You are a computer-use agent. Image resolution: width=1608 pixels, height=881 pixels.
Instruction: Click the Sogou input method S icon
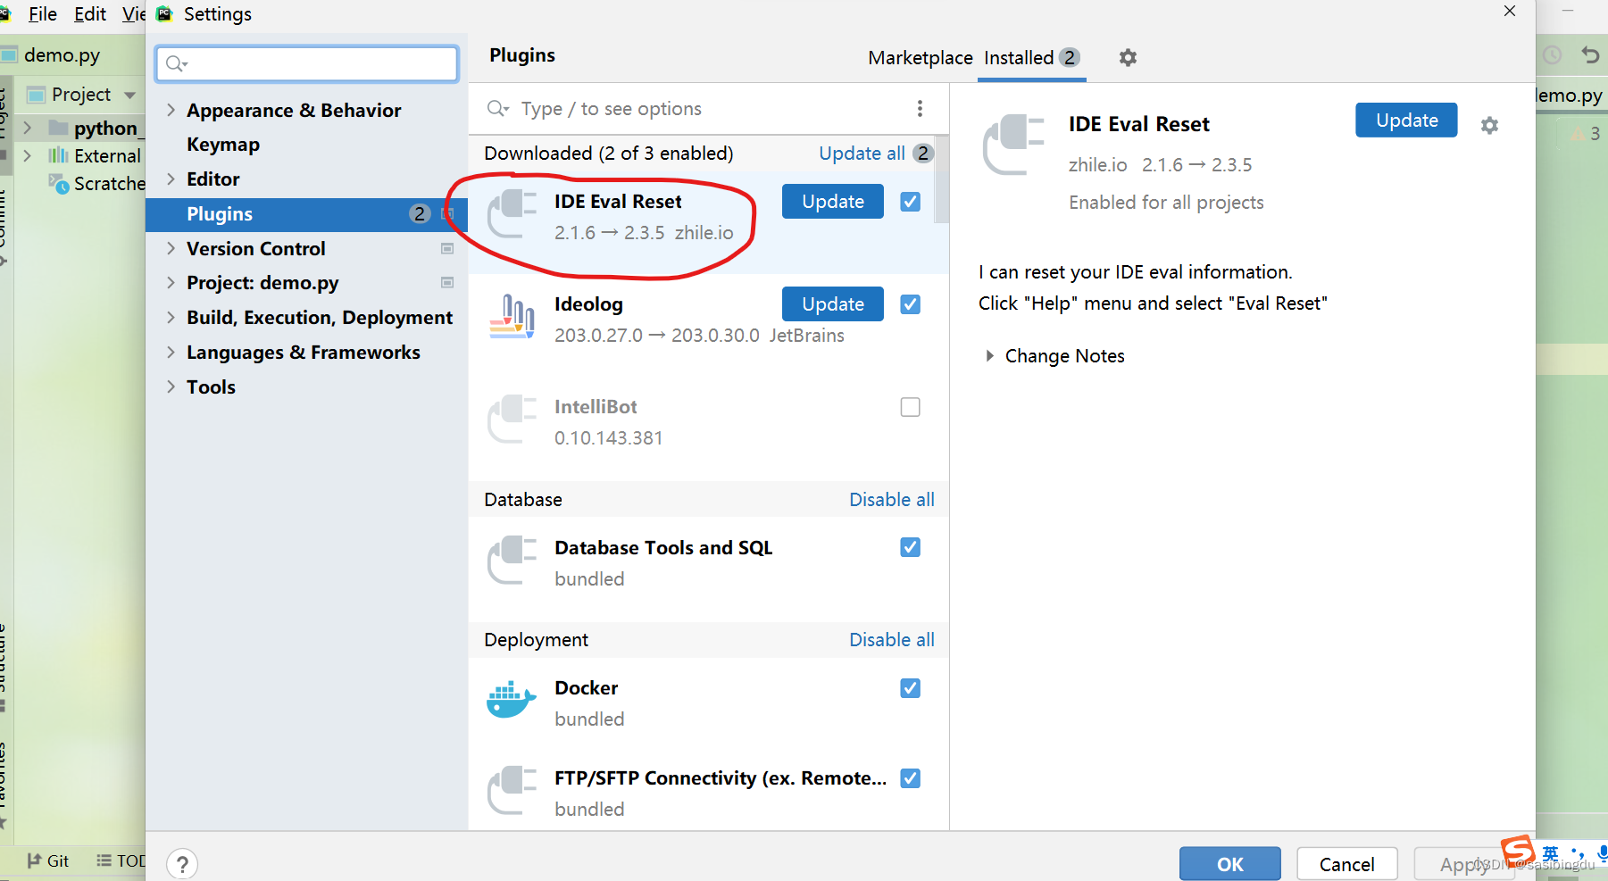coord(1517,851)
